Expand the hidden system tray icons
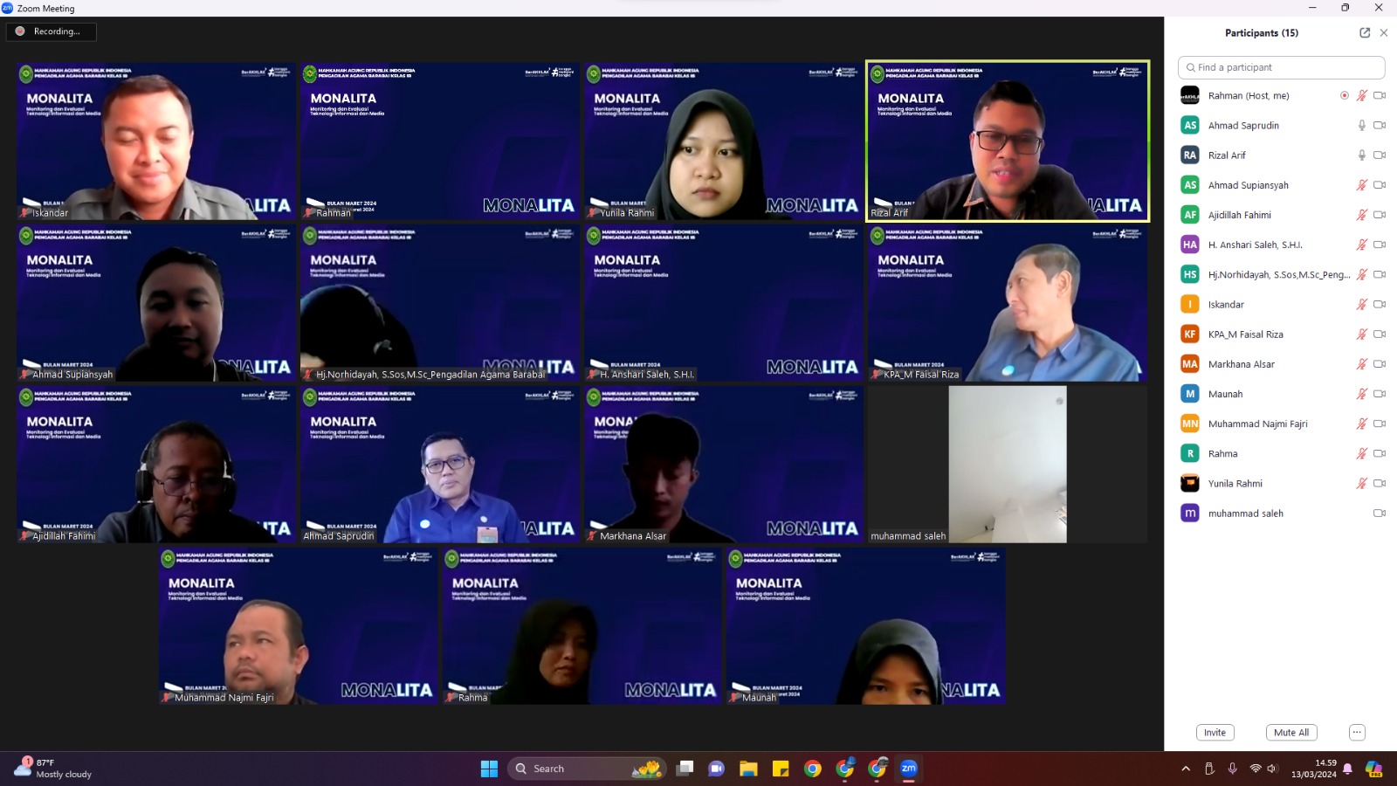1397x786 pixels. (1185, 769)
